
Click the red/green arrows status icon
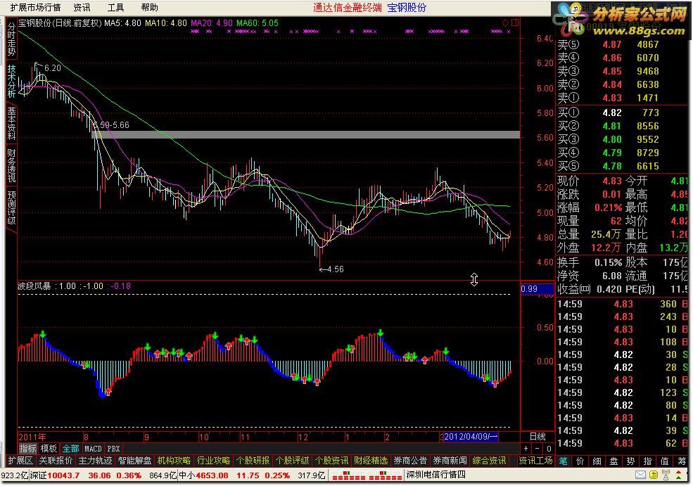(x=678, y=475)
